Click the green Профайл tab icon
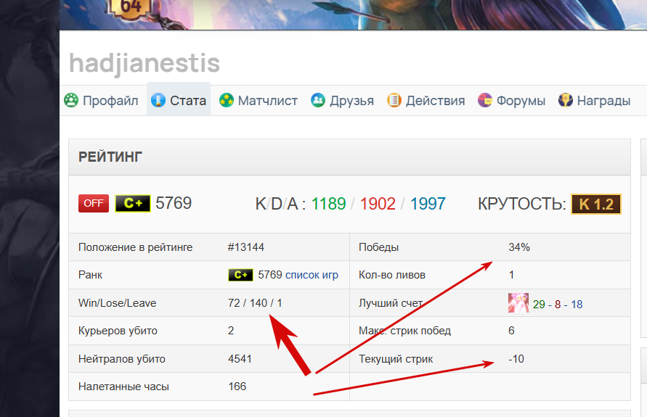The height and width of the screenshot is (417, 647). (x=71, y=100)
